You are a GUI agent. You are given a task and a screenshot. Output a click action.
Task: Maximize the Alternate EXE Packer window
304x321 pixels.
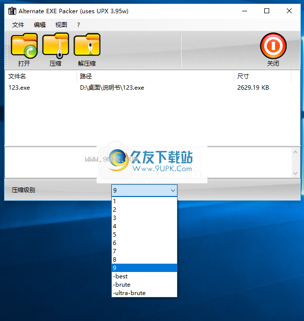(267, 11)
